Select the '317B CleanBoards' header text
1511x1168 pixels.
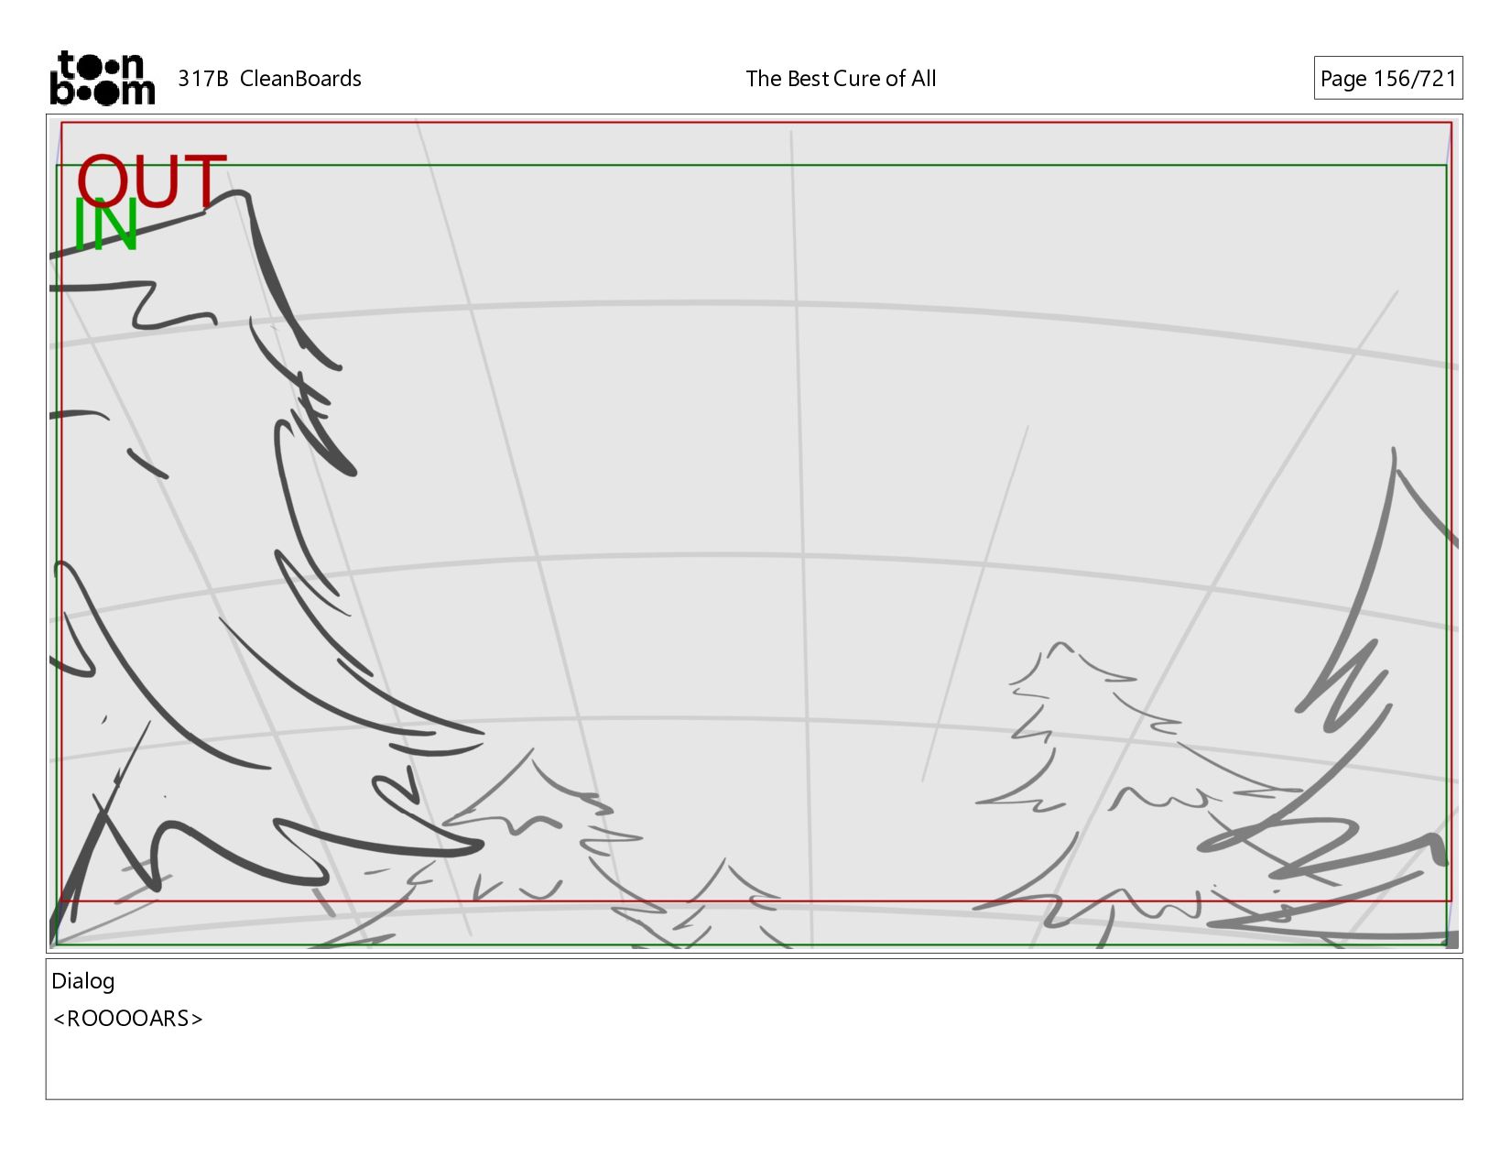269,79
